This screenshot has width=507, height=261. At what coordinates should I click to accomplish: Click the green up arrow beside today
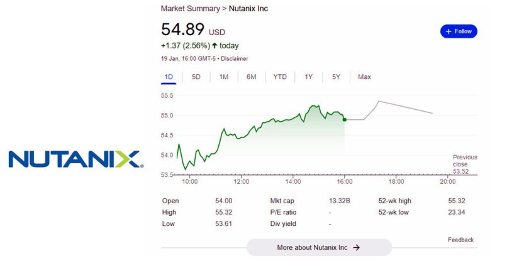214,46
